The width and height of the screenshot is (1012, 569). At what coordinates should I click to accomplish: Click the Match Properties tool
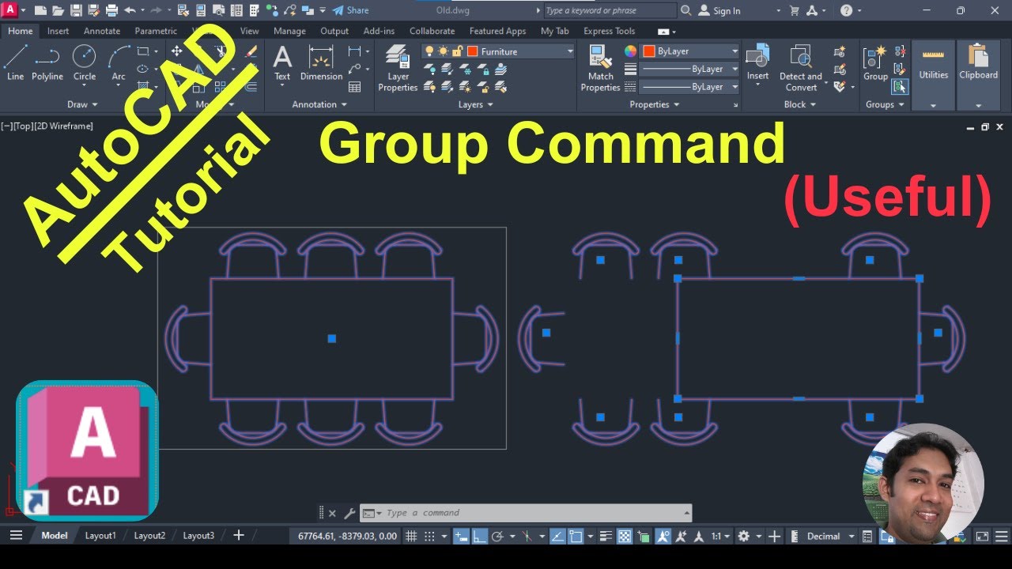coord(600,69)
